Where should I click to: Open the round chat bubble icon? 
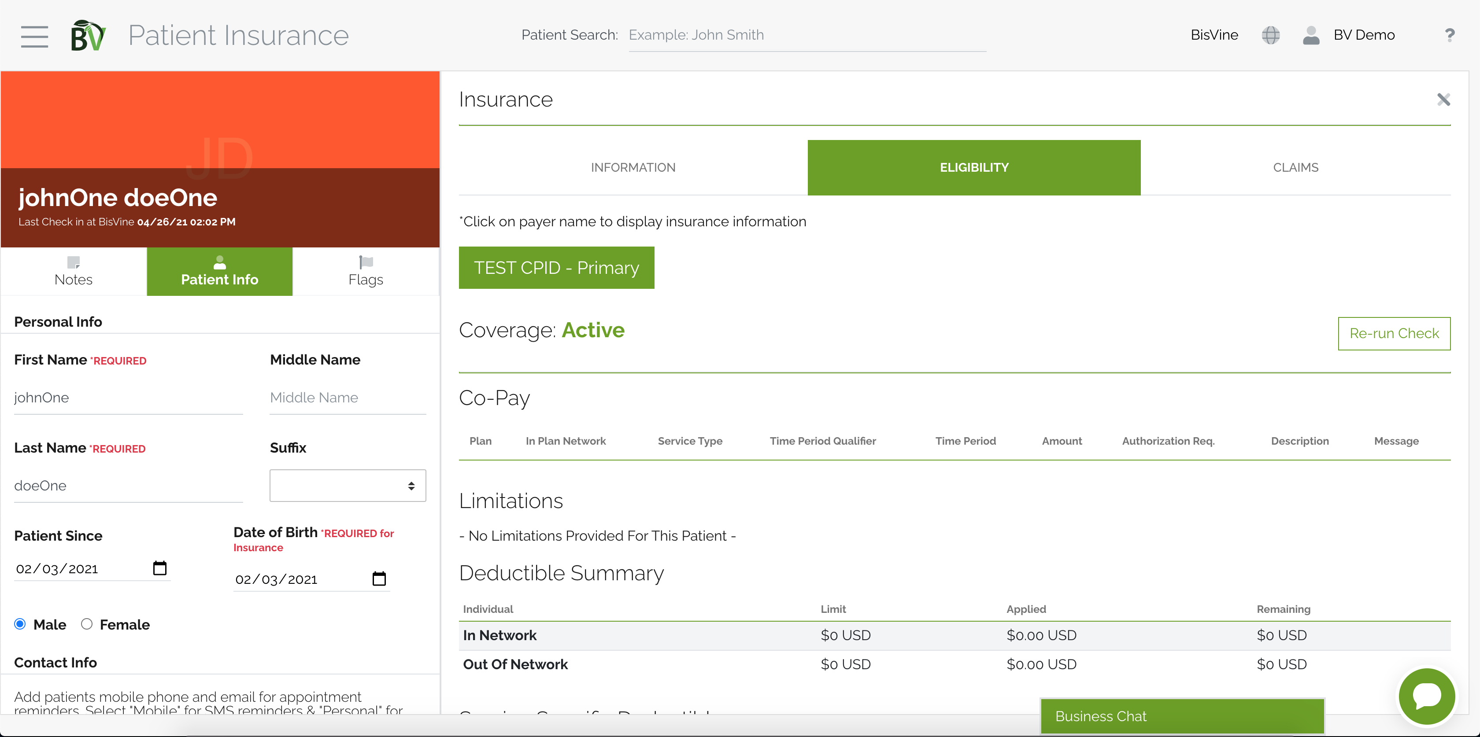pyautogui.click(x=1427, y=696)
